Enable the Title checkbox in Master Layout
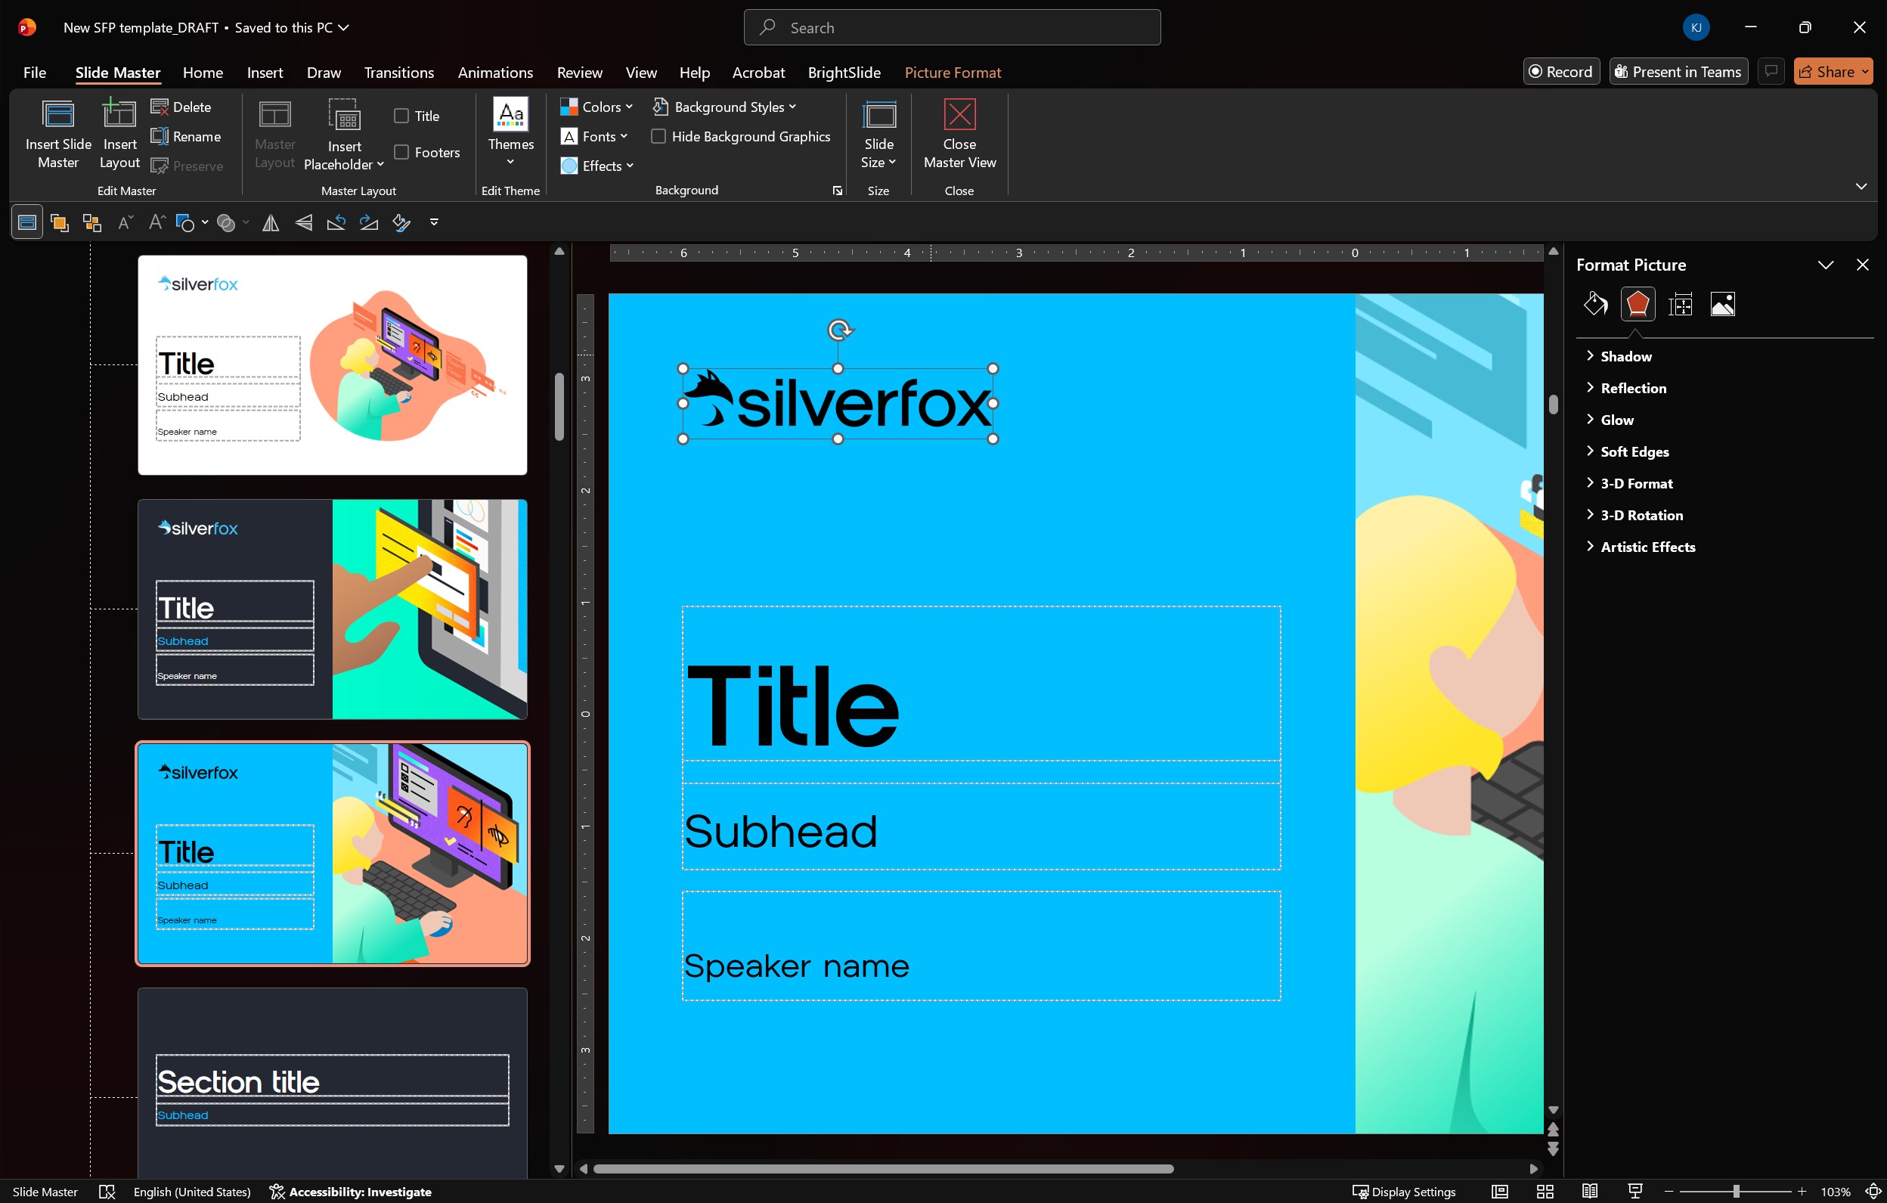Viewport: 1887px width, 1203px height. coord(401,115)
